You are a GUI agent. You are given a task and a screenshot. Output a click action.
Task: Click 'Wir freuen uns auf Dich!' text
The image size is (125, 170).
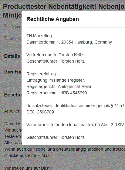tap(28, 168)
